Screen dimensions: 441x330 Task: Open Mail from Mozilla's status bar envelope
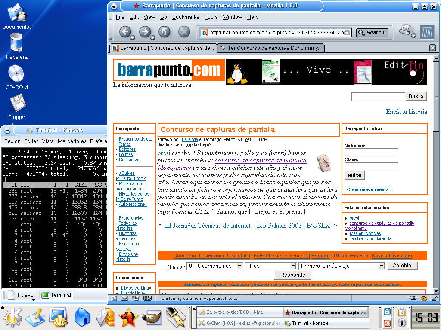click(x=124, y=298)
